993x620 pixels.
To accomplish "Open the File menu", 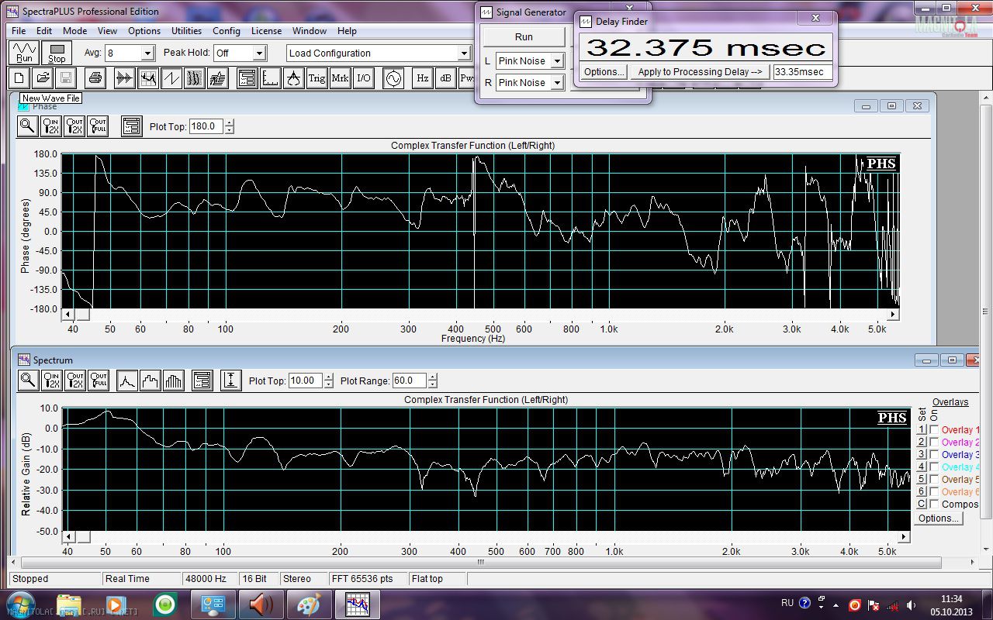I will (19, 31).
